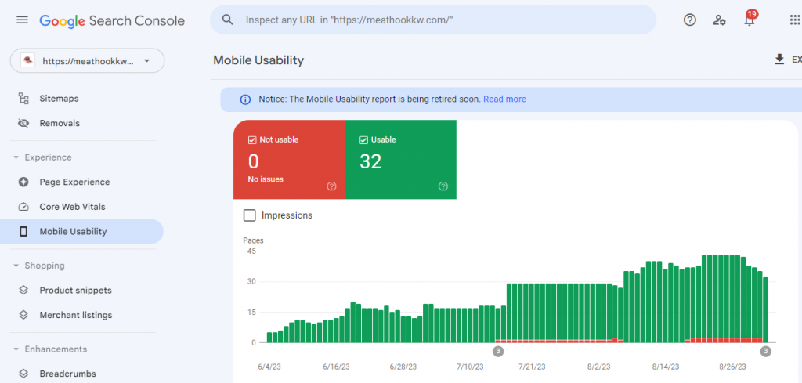Image resolution: width=802 pixels, height=383 pixels.
Task: Uncheck the Not usable checkbox
Action: coord(251,139)
